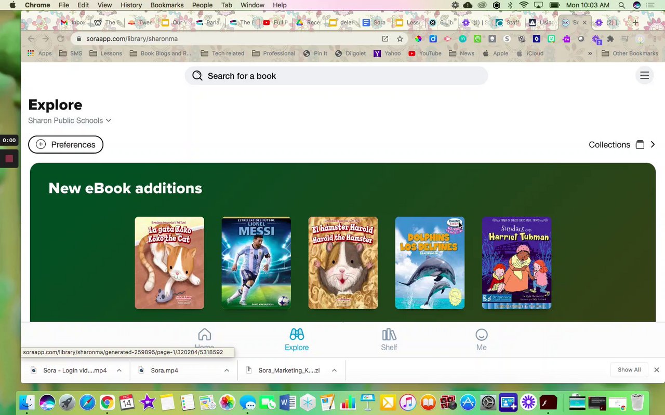Open a new browser tab
This screenshot has height=415, width=665.
pos(635,23)
